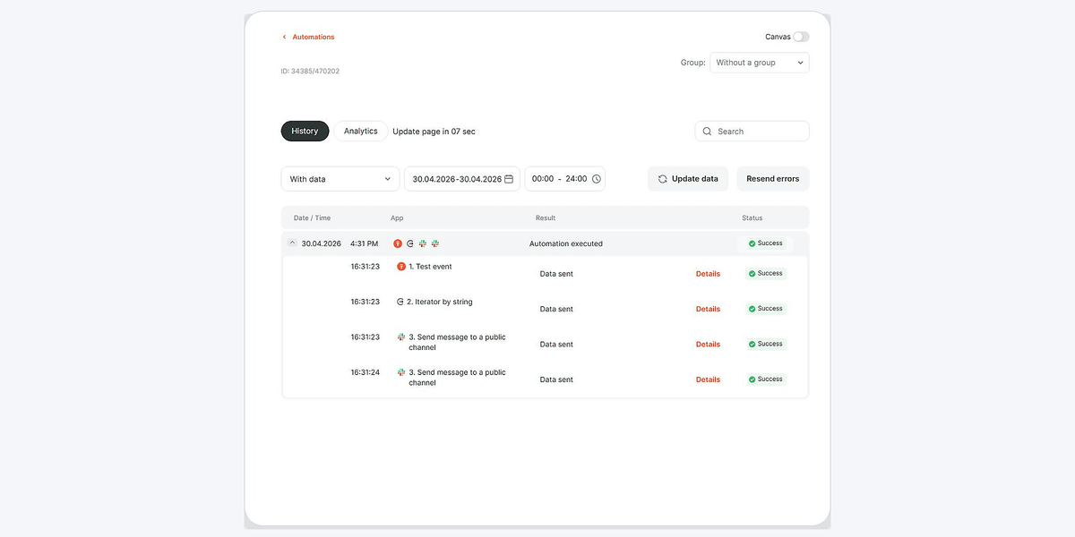Click the second Slack icon in the 4:31 PM summary row
1075x537 pixels.
coord(435,243)
